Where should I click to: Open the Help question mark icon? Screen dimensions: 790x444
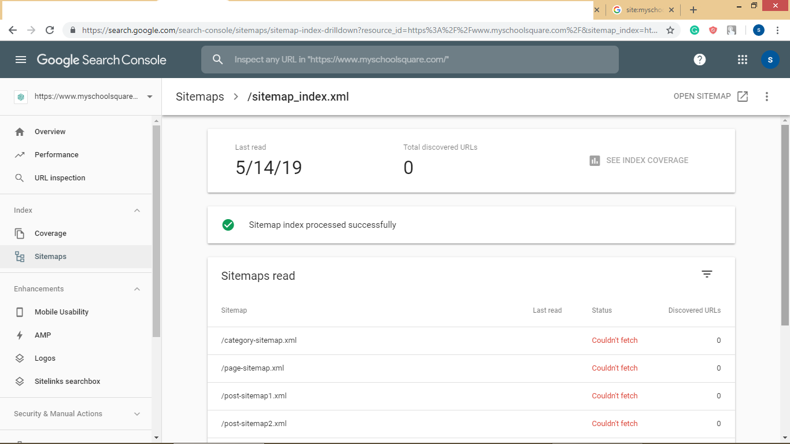click(x=700, y=60)
